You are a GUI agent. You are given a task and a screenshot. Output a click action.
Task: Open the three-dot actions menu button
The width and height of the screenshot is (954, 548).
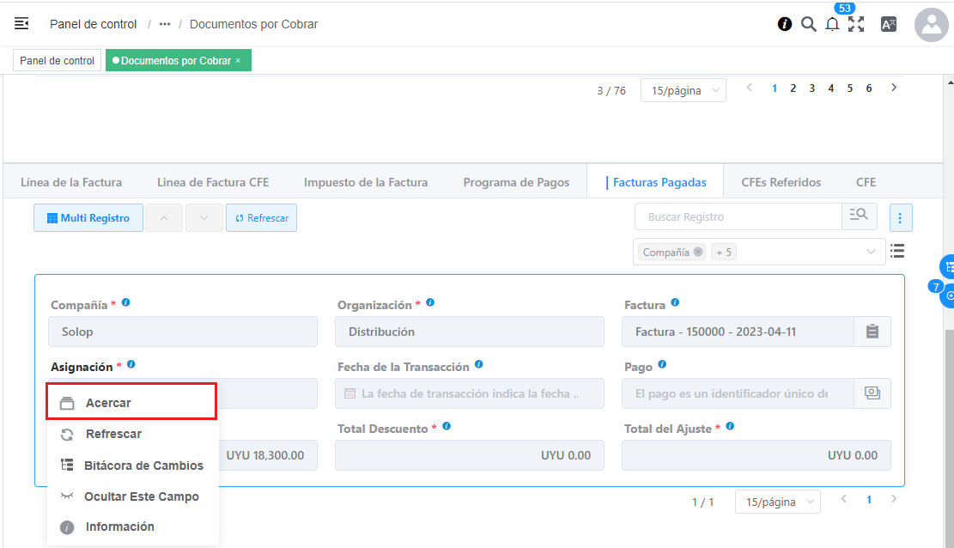coord(900,218)
